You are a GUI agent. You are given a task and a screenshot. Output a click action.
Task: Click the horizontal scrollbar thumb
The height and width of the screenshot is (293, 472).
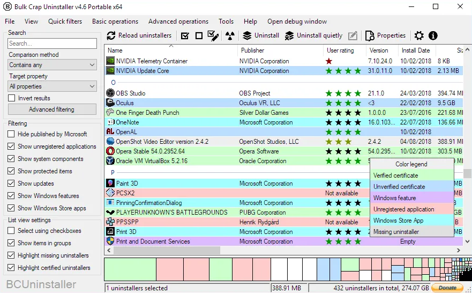pyautogui.click(x=167, y=250)
